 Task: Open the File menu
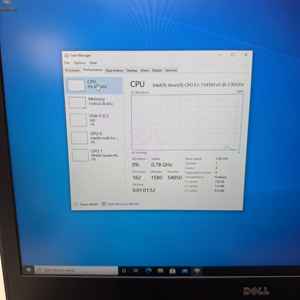tap(67, 63)
